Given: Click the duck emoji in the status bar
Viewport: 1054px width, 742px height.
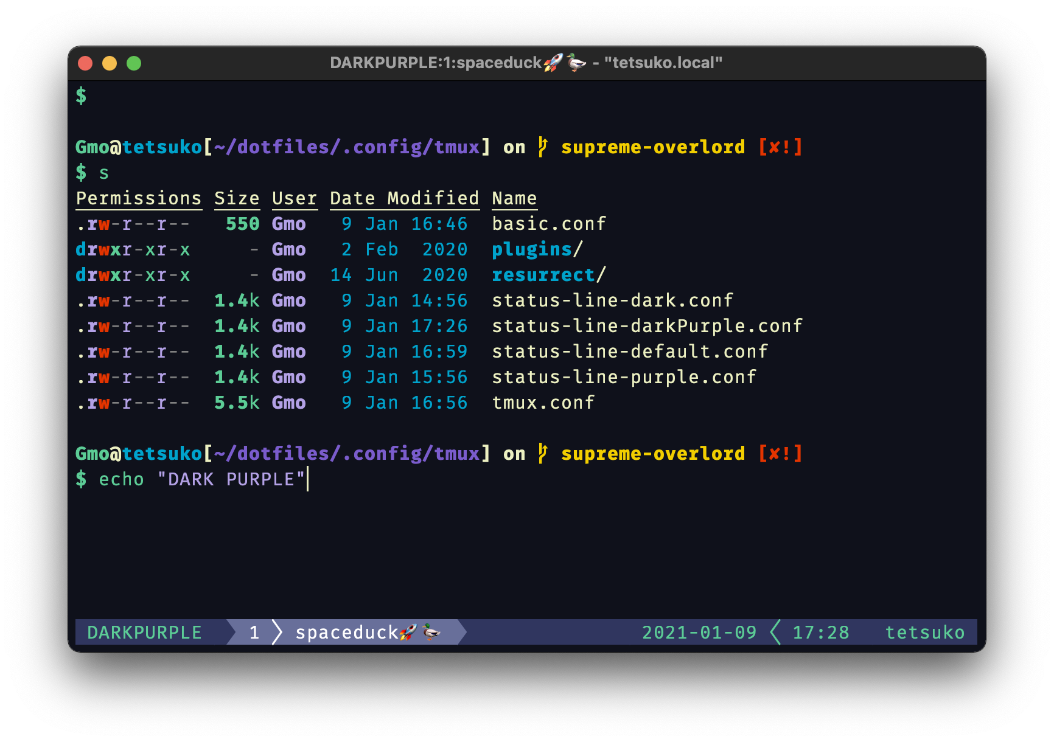Looking at the screenshot, I should coord(431,633).
